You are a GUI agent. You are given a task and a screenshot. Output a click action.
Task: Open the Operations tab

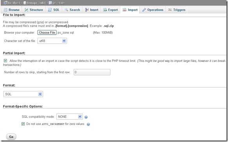tap(153, 10)
